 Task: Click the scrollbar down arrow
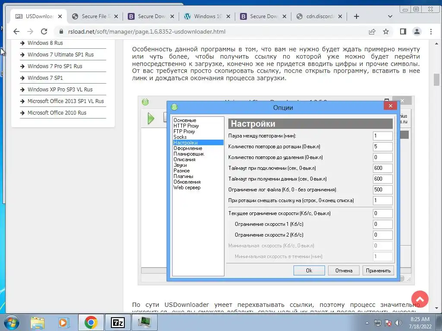click(436, 308)
